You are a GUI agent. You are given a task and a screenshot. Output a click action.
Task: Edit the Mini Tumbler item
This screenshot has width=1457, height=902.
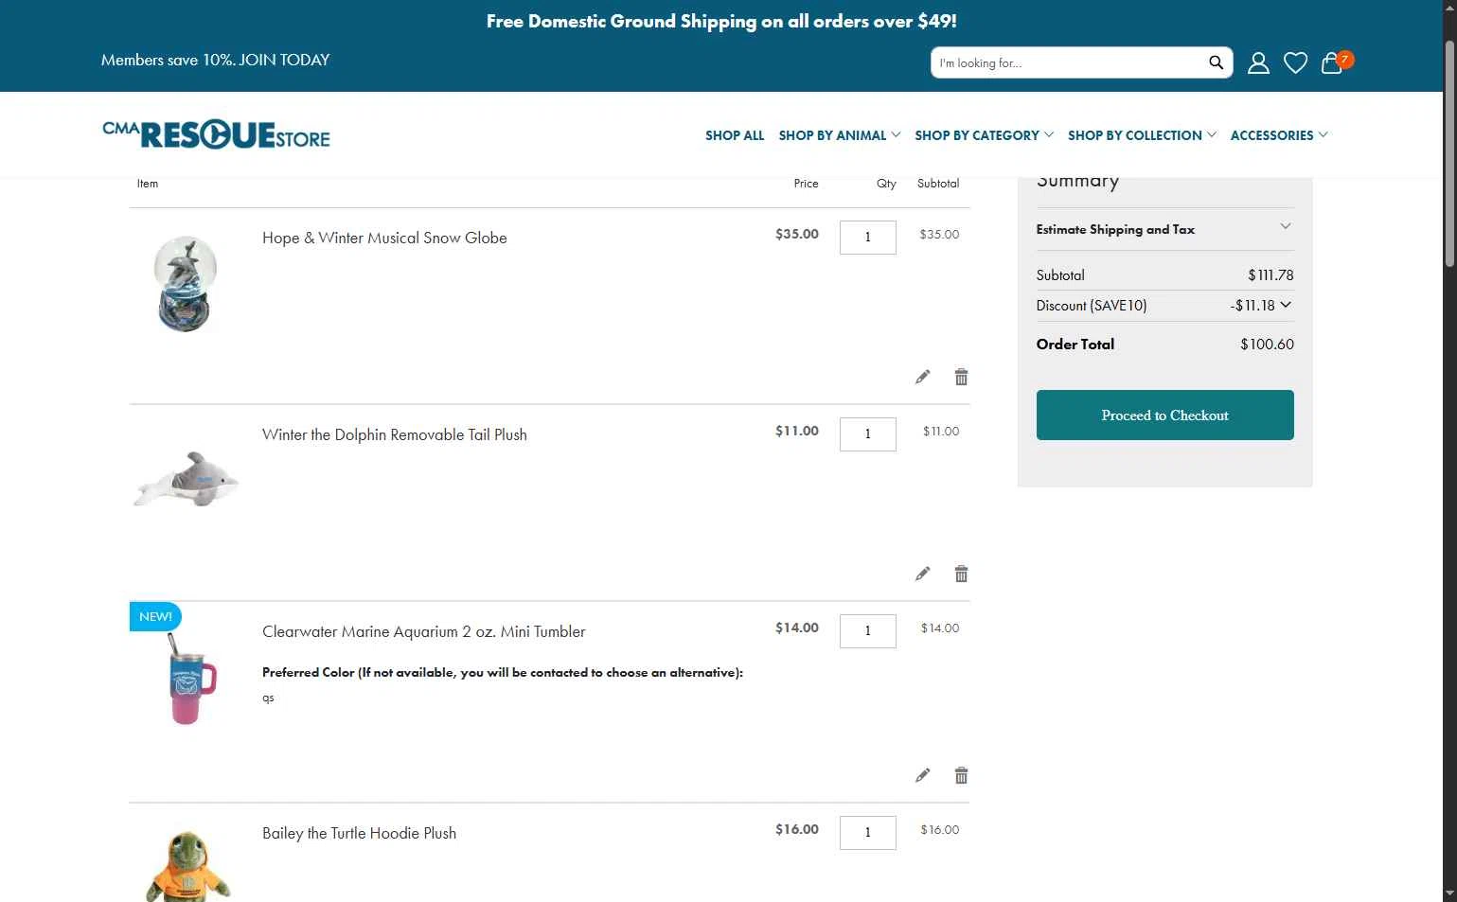pyautogui.click(x=922, y=775)
